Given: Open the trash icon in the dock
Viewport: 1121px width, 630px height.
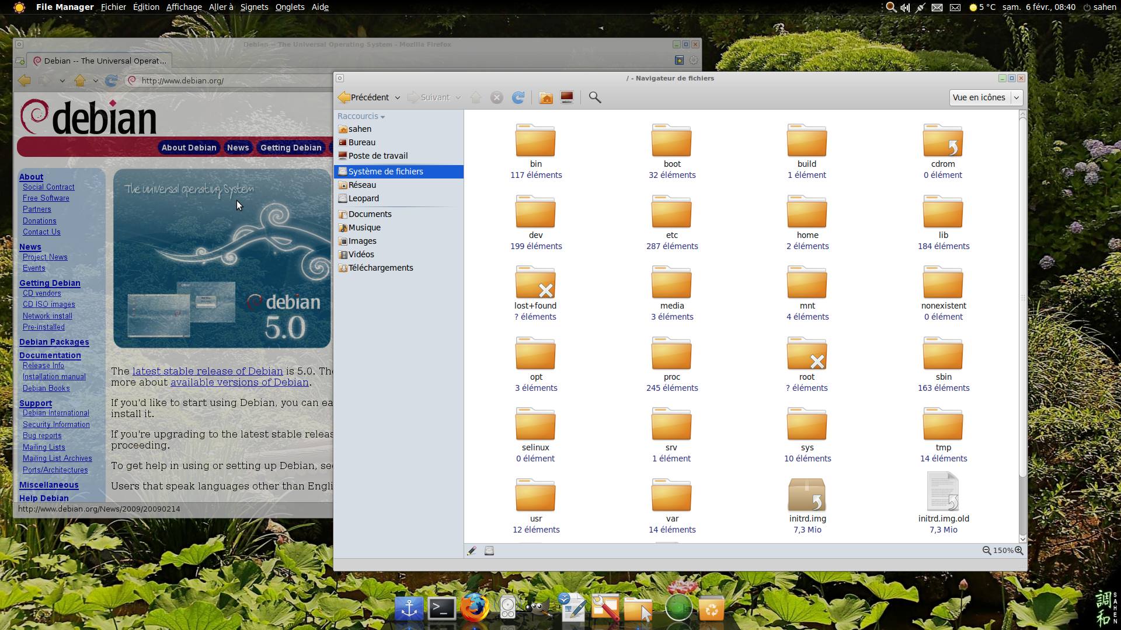Looking at the screenshot, I should (711, 608).
